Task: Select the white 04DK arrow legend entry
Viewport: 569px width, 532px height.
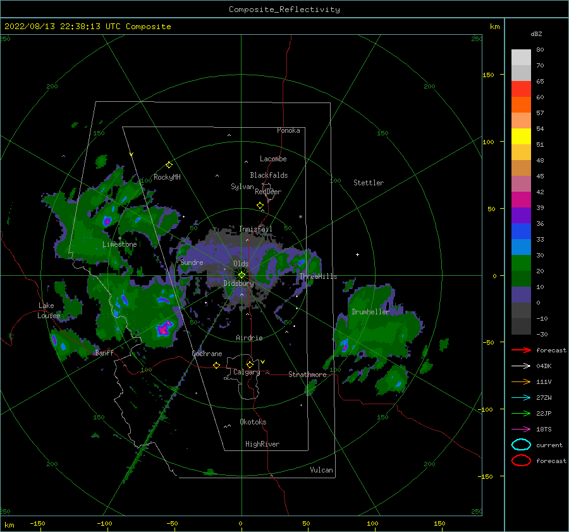Action: coord(521,366)
